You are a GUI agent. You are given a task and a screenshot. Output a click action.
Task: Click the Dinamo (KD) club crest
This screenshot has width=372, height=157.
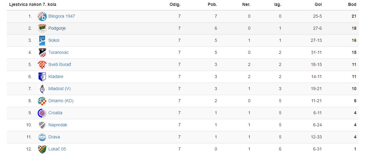(42, 101)
